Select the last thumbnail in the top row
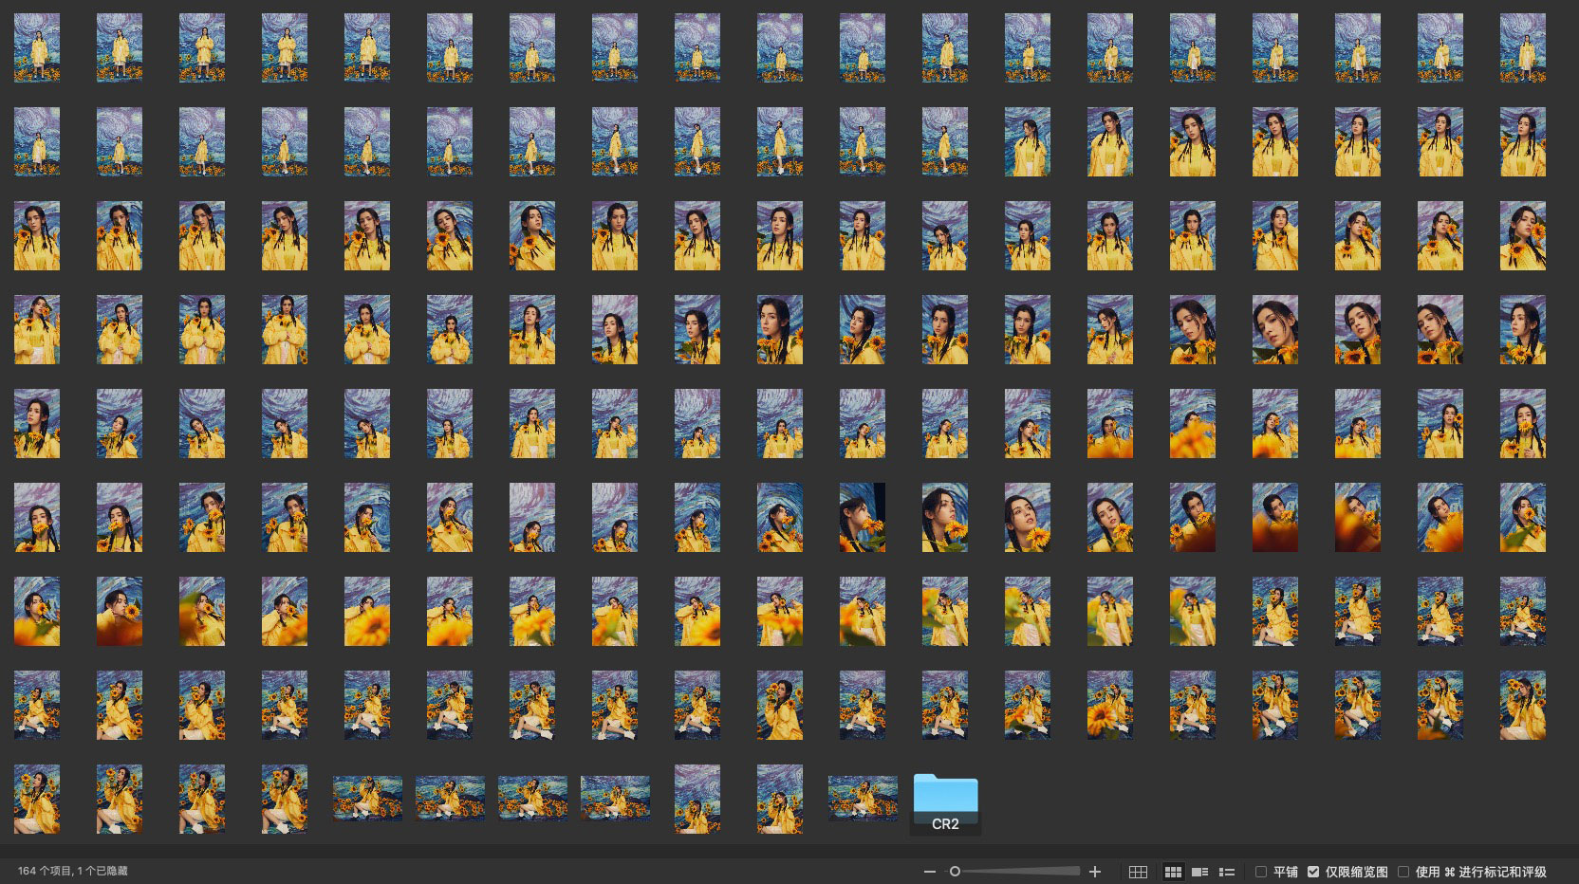Screen dimensions: 1579x884 pos(1522,47)
